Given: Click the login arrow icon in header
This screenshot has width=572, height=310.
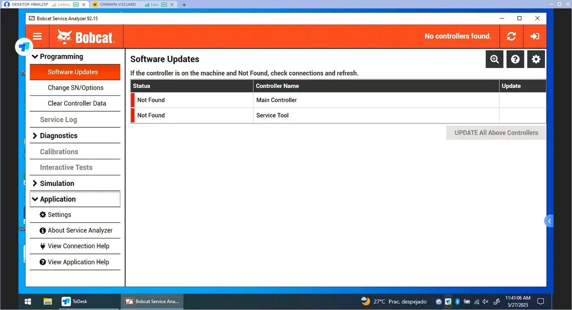Looking at the screenshot, I should (x=535, y=36).
